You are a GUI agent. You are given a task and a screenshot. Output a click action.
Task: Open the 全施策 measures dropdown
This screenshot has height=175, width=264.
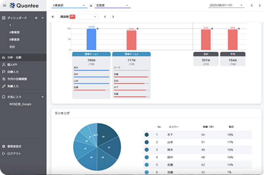click(112, 6)
